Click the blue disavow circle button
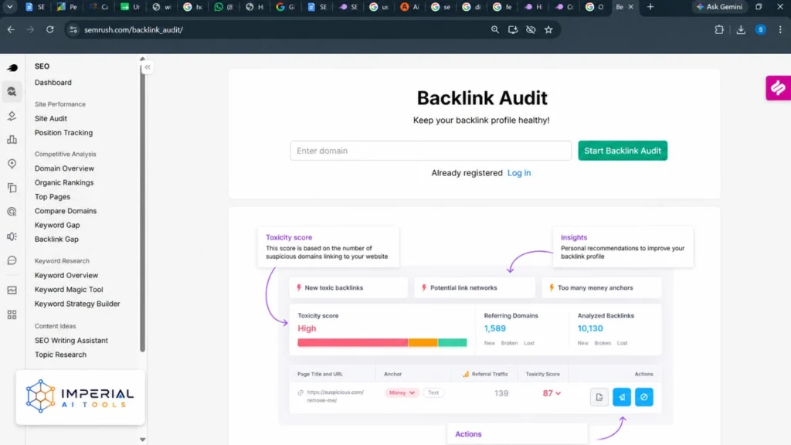The image size is (791, 445). 643,397
